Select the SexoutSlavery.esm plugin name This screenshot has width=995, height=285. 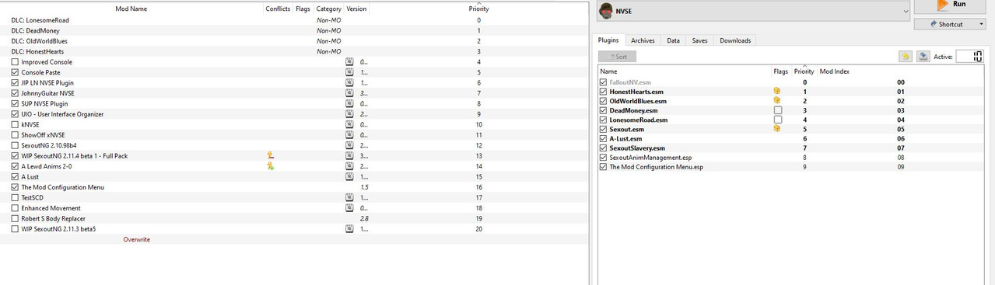[x=637, y=148]
